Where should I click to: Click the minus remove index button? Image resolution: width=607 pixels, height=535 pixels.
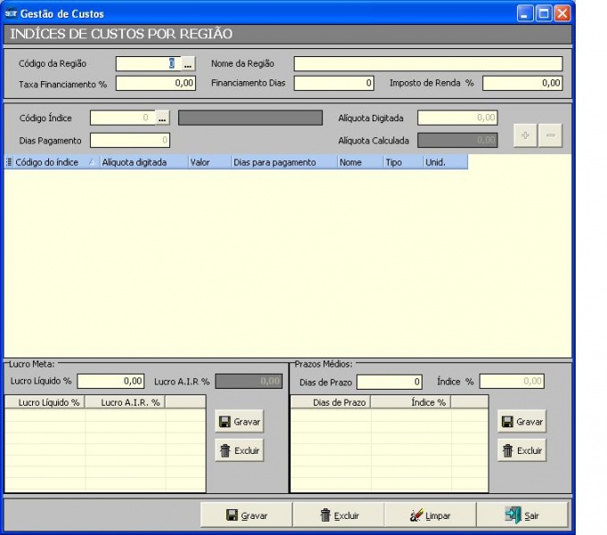551,136
